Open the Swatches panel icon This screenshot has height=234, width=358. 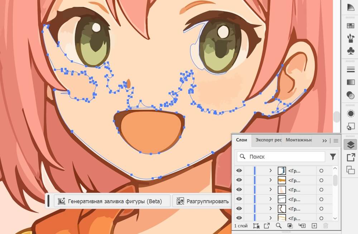[x=350, y=26]
